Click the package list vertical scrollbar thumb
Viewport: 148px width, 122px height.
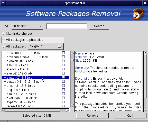click(x=72, y=60)
